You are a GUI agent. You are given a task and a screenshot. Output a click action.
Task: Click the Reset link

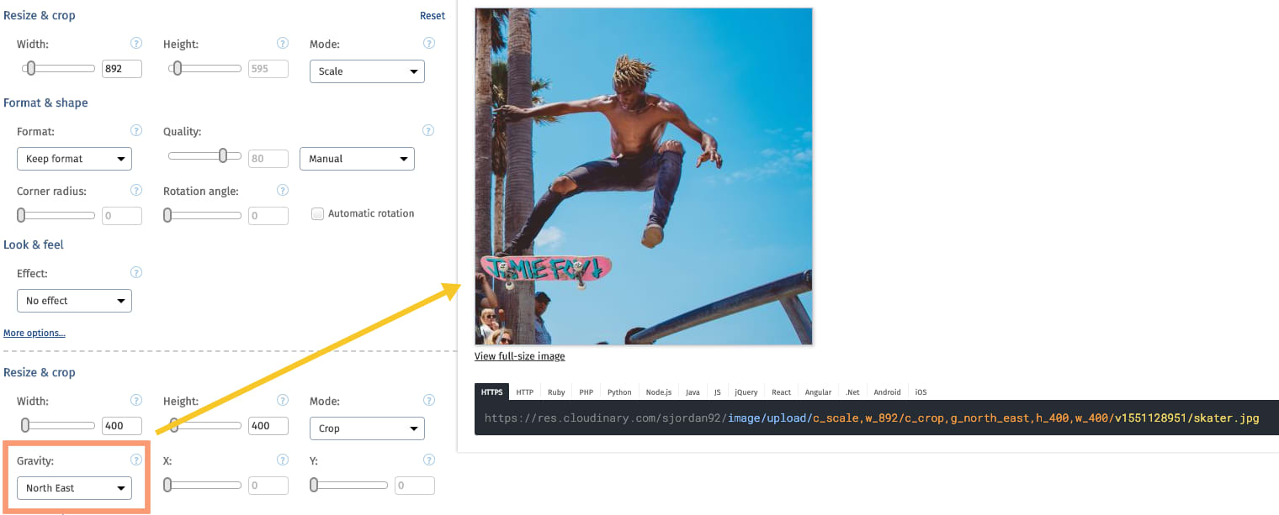coord(433,16)
